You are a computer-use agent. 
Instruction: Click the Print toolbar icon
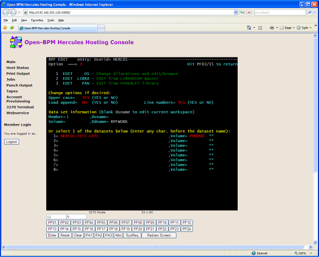click(272, 28)
